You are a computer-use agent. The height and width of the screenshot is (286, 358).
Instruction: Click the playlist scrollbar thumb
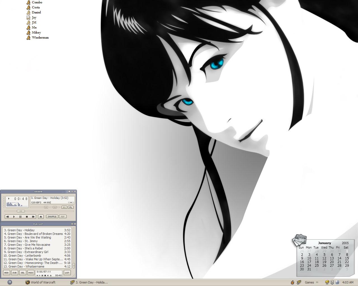[74, 266]
